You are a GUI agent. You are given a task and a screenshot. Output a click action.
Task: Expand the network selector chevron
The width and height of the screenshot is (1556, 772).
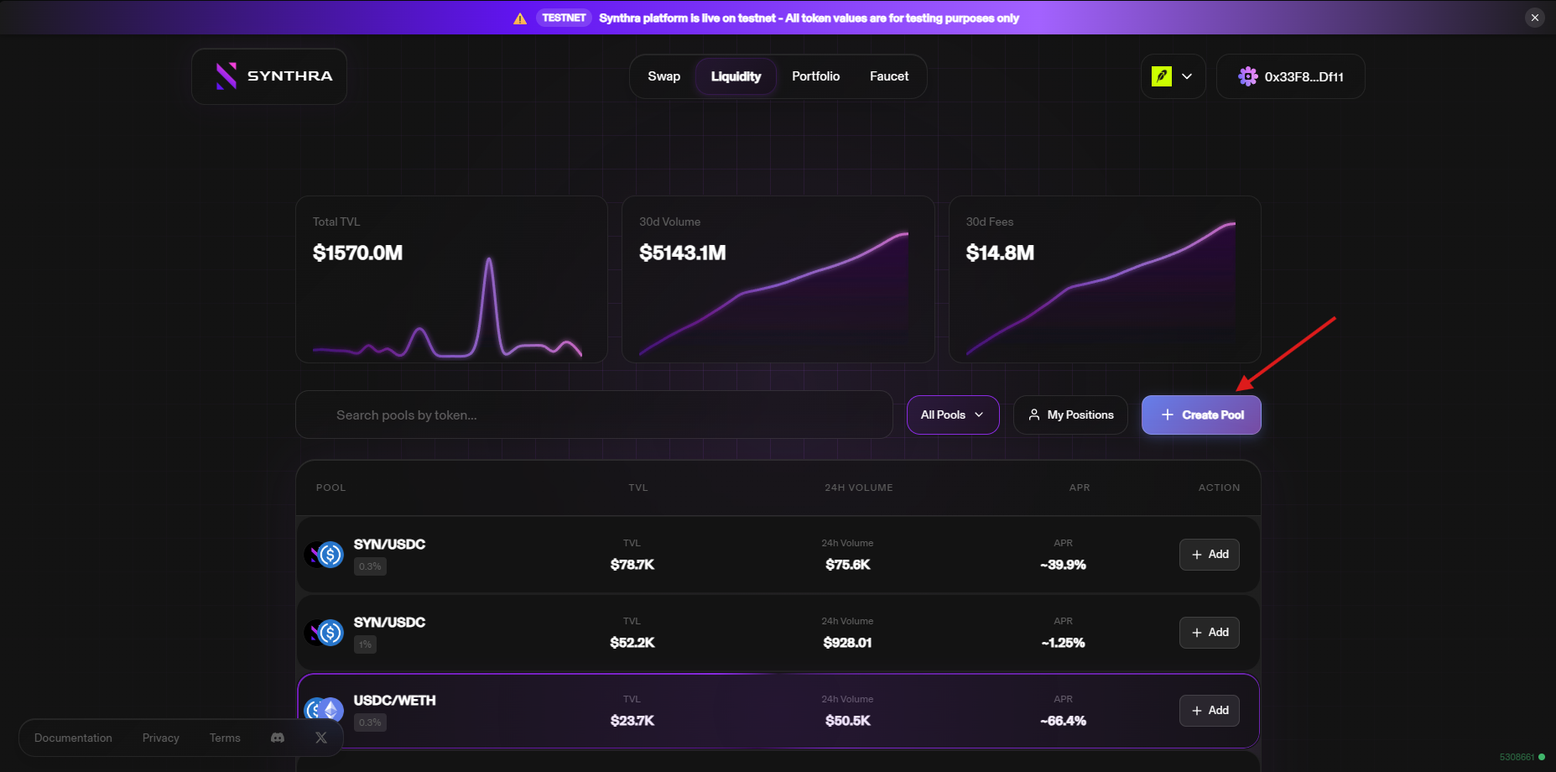point(1187,76)
